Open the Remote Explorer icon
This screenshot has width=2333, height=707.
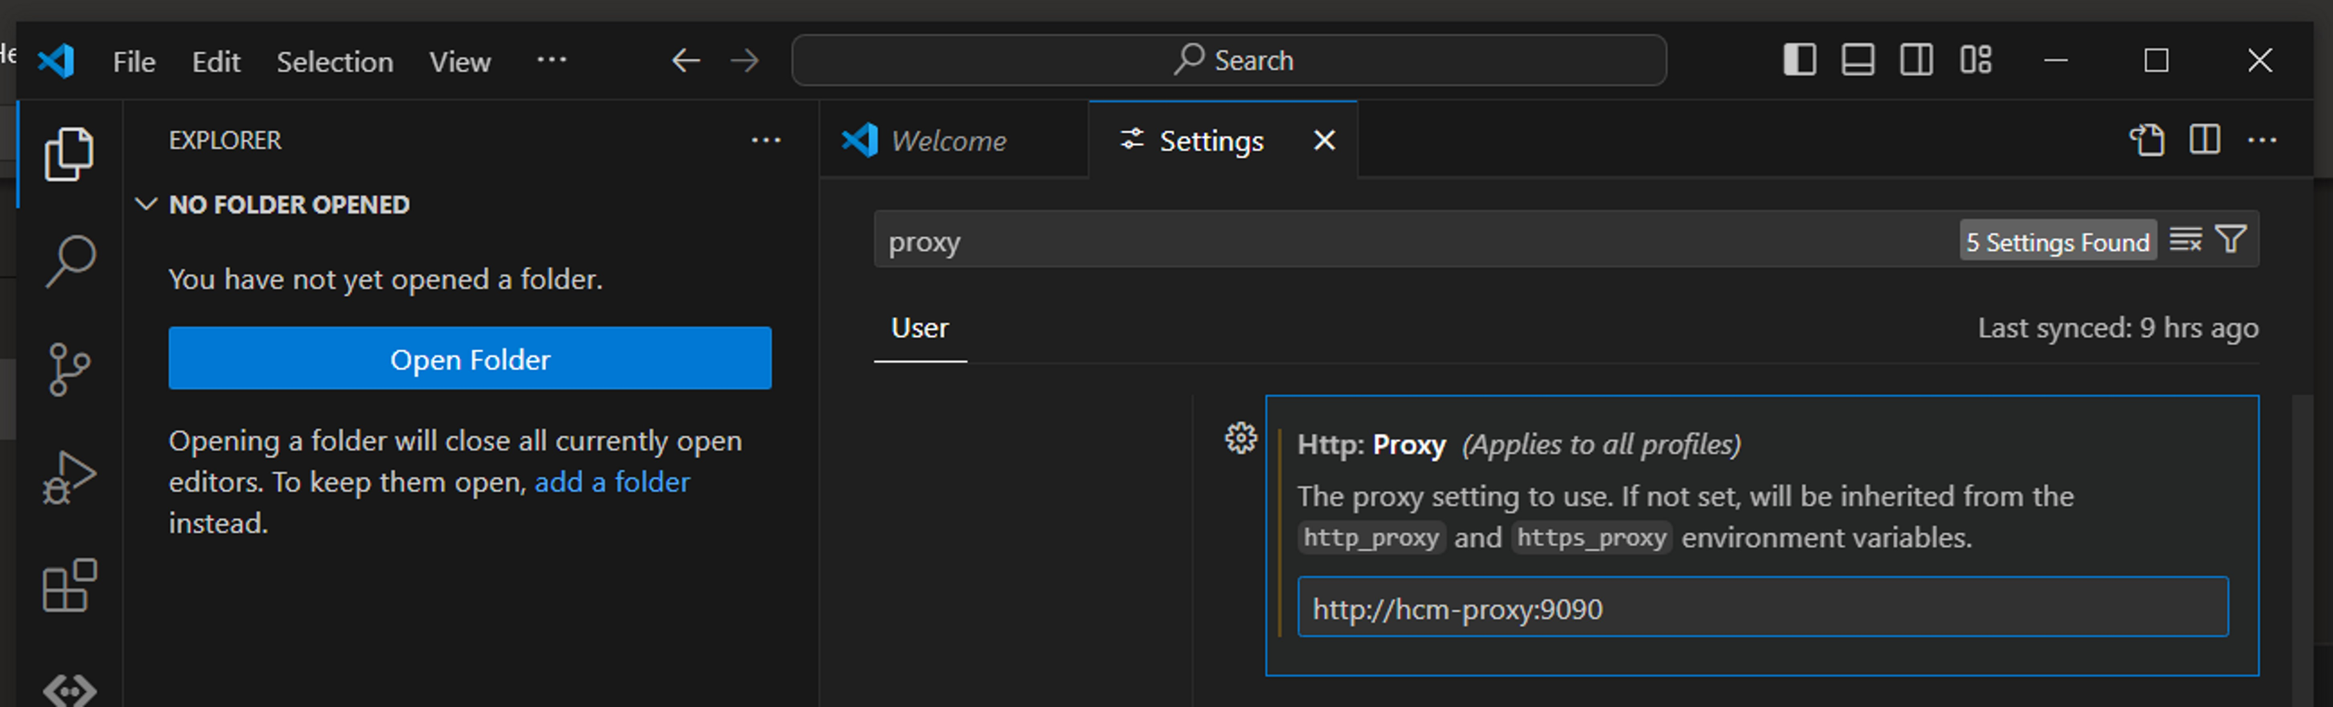[70, 690]
